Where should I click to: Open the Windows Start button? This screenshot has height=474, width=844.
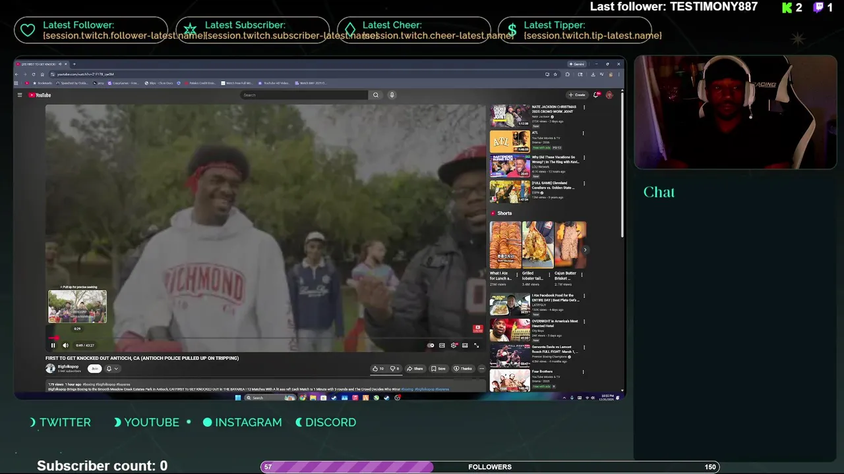pyautogui.click(x=238, y=398)
